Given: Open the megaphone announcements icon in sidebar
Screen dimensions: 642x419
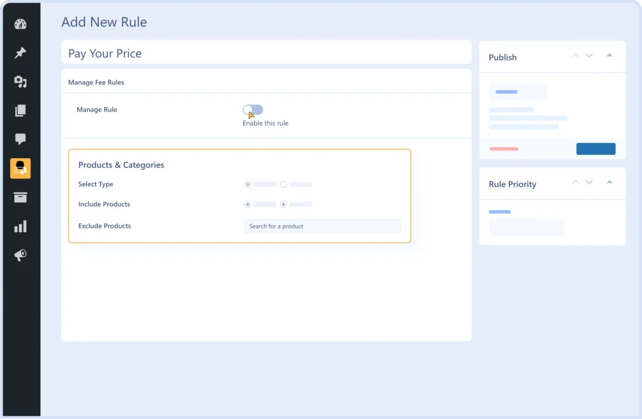Looking at the screenshot, I should click(x=20, y=255).
